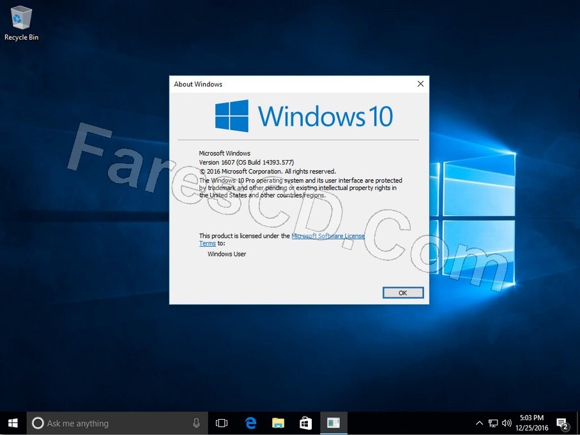The height and width of the screenshot is (435, 580).
Task: Click the 'Version 1607 (OS Build 14393.577)' text
Action: point(247,162)
